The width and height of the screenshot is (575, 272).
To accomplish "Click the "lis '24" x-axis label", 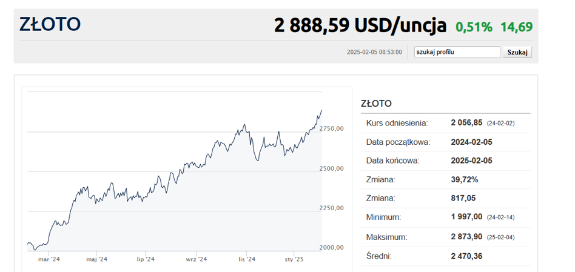I will 246,259.
